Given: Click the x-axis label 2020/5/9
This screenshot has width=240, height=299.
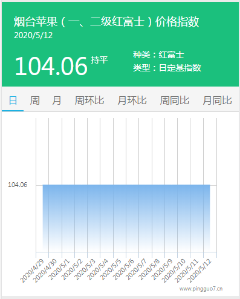Looking at the screenshot, I should (162, 269).
